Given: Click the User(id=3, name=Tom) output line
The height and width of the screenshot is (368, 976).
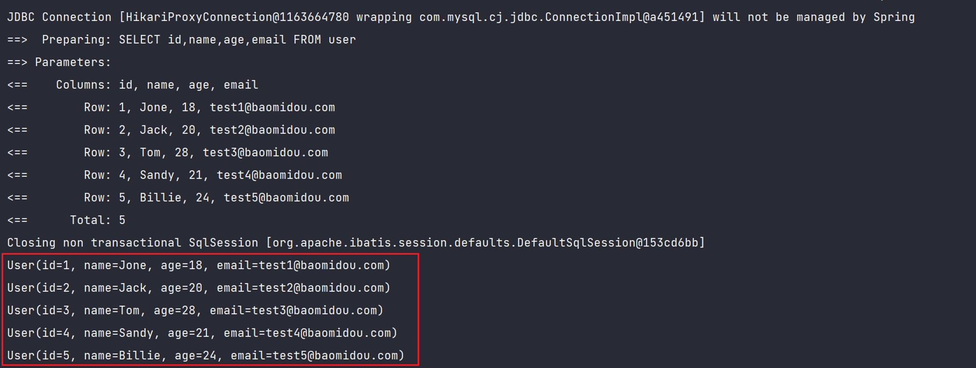Looking at the screenshot, I should [x=195, y=310].
